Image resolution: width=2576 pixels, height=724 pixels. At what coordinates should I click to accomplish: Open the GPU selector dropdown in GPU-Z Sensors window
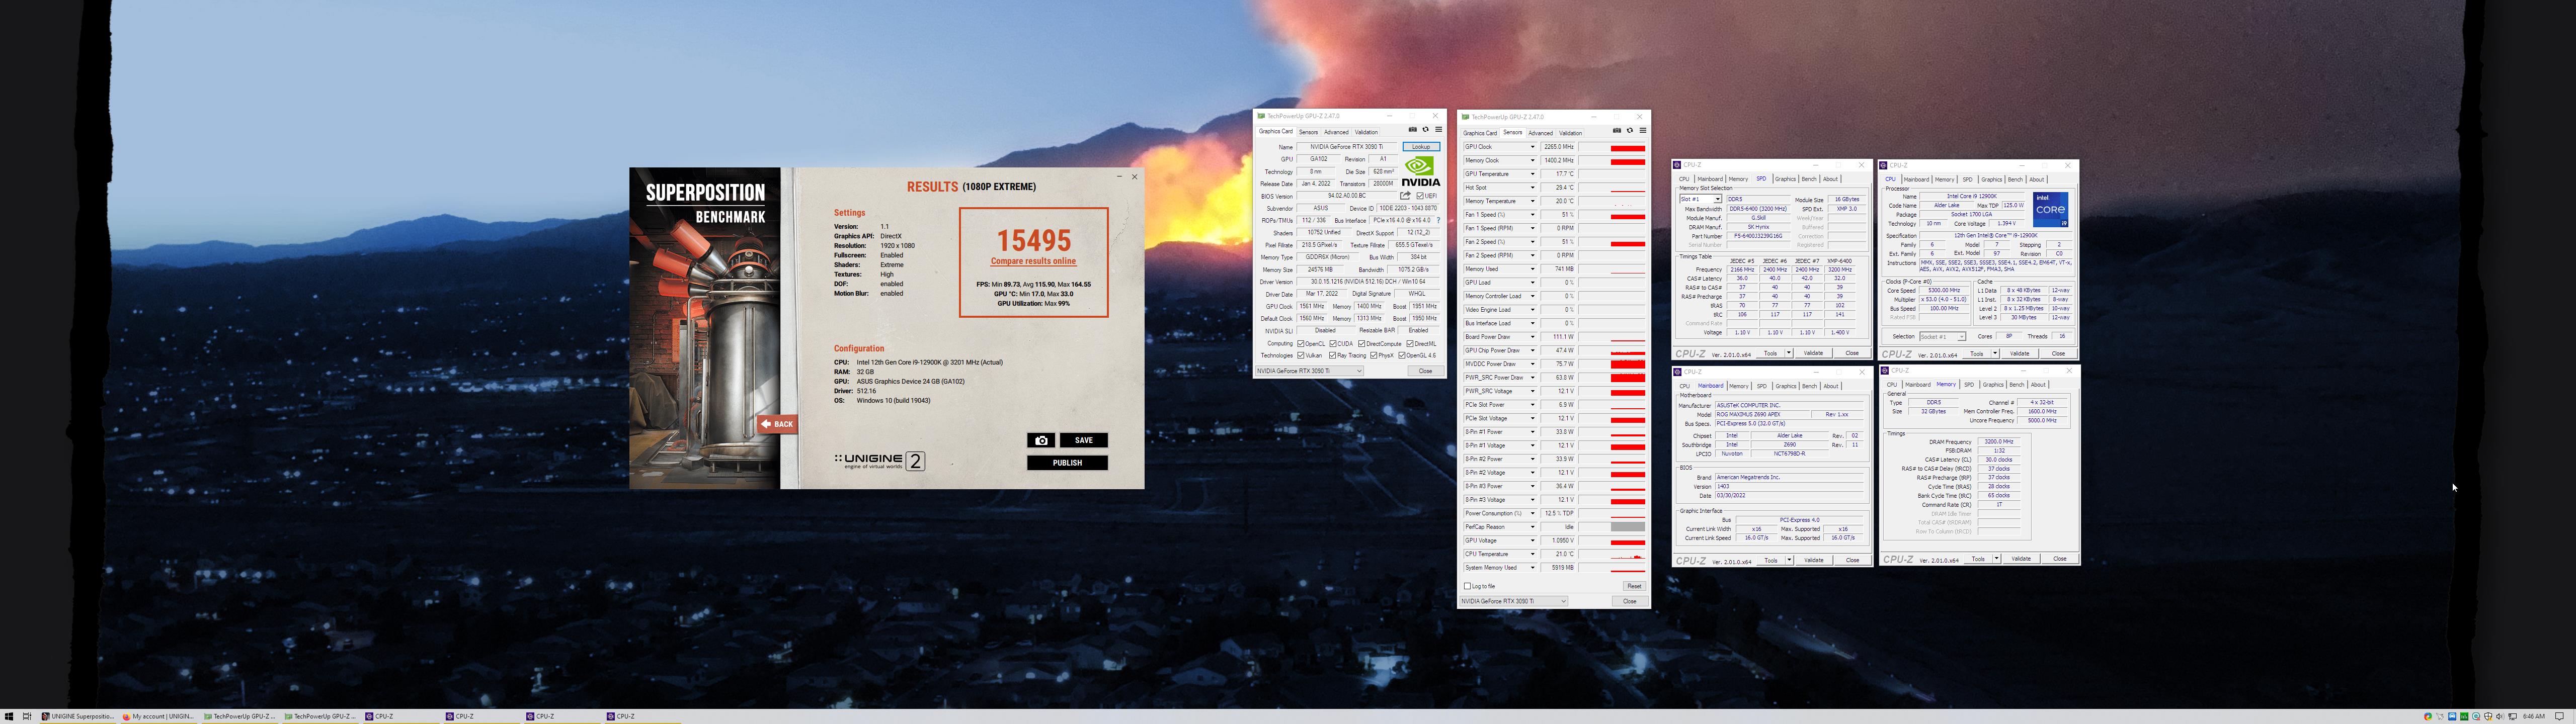click(x=1514, y=601)
